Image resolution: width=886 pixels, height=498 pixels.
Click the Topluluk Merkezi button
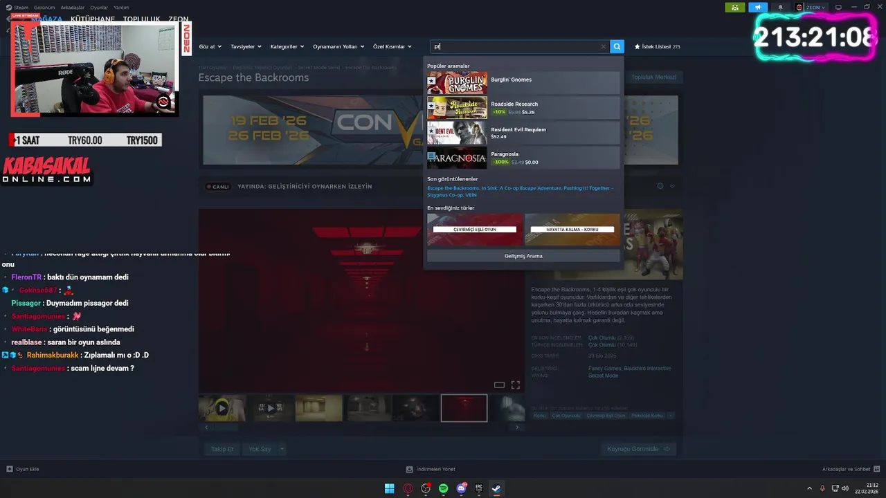(653, 77)
